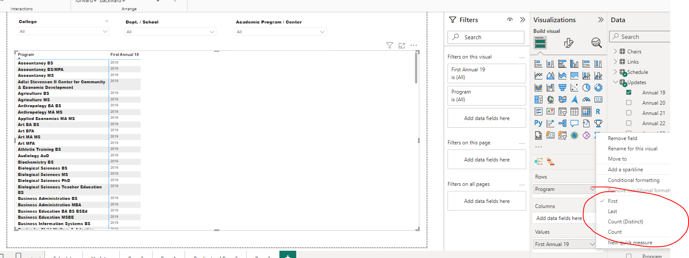689x258 pixels.
Task: Check the Annual 20 field
Action: [x=629, y=103]
